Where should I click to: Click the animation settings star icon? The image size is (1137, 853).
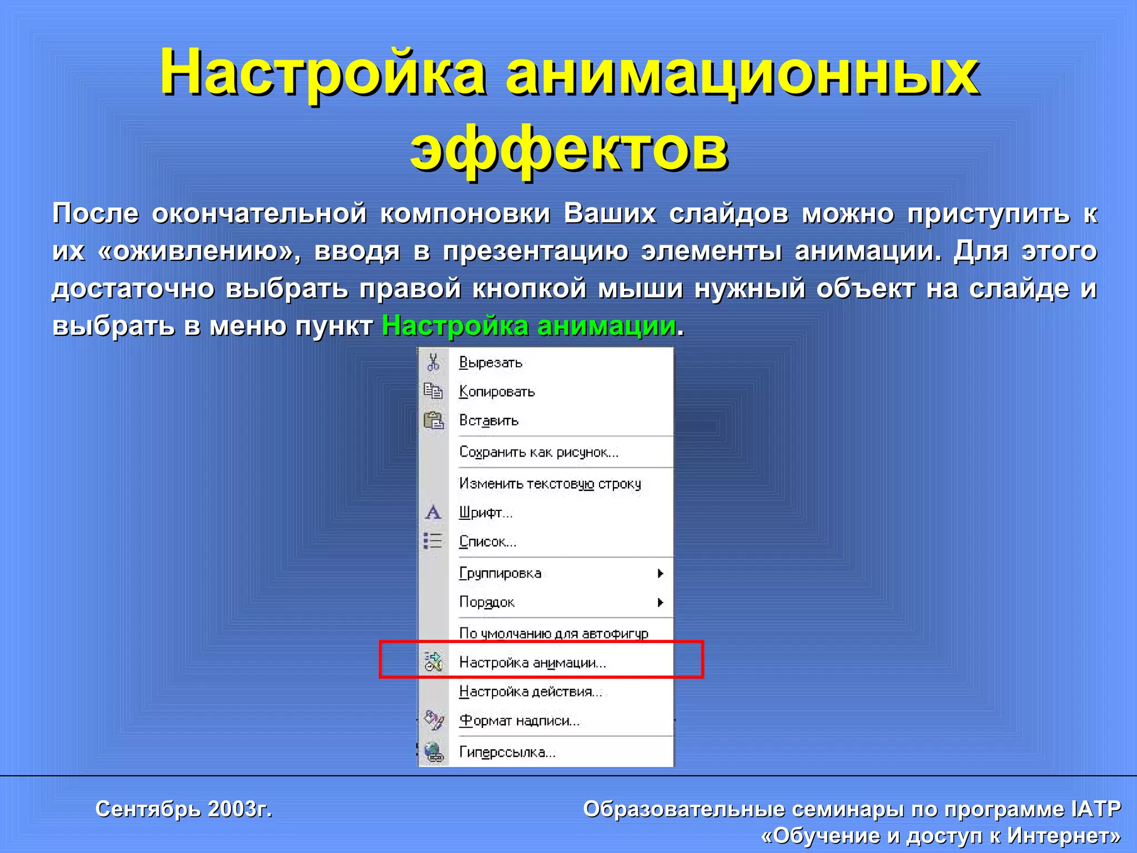pos(434,661)
